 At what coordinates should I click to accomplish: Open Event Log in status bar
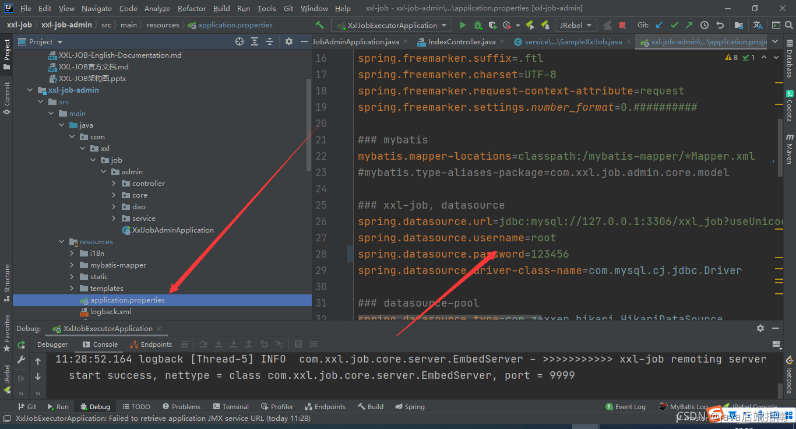pos(626,407)
